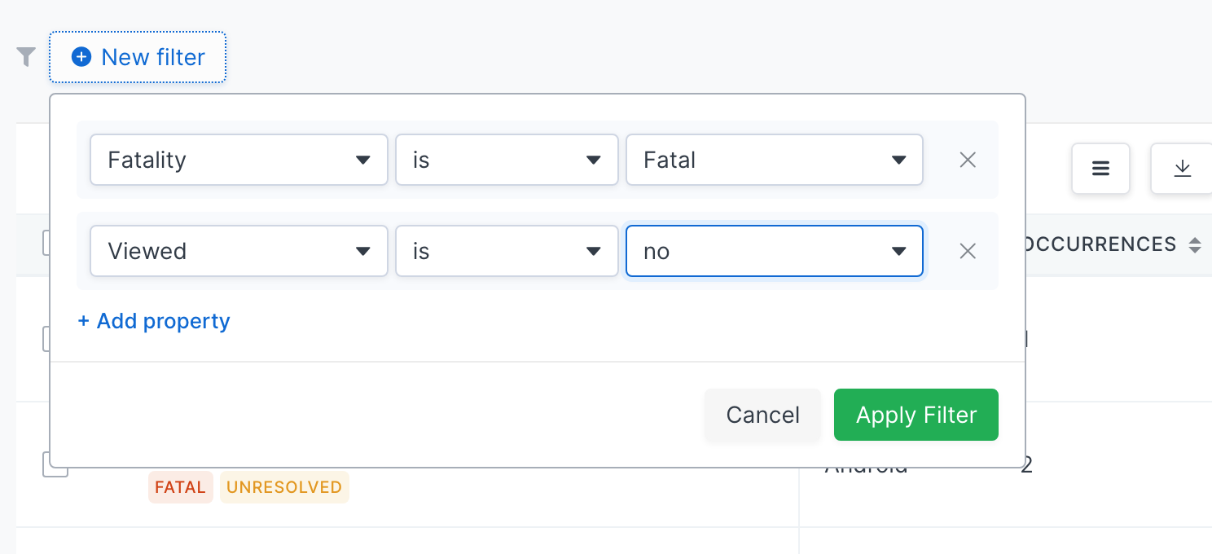
Task: Remove the Fatality filter row
Action: click(x=968, y=160)
